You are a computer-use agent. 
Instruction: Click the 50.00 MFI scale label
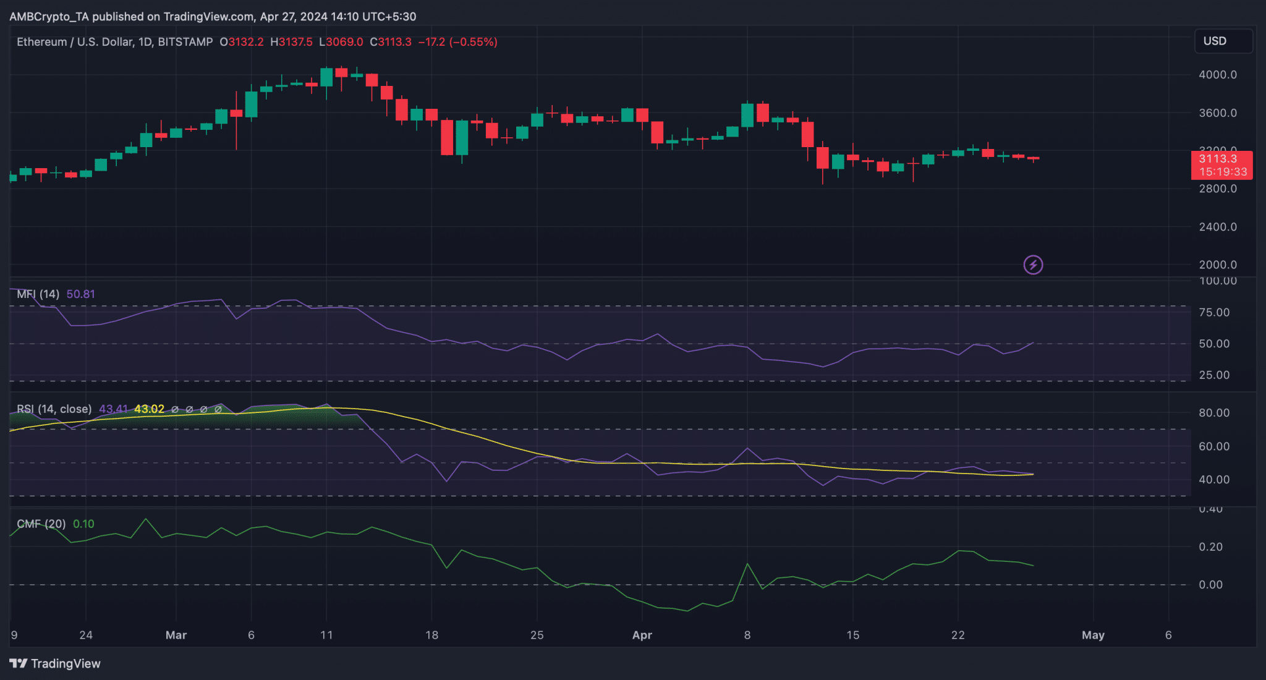[1214, 344]
